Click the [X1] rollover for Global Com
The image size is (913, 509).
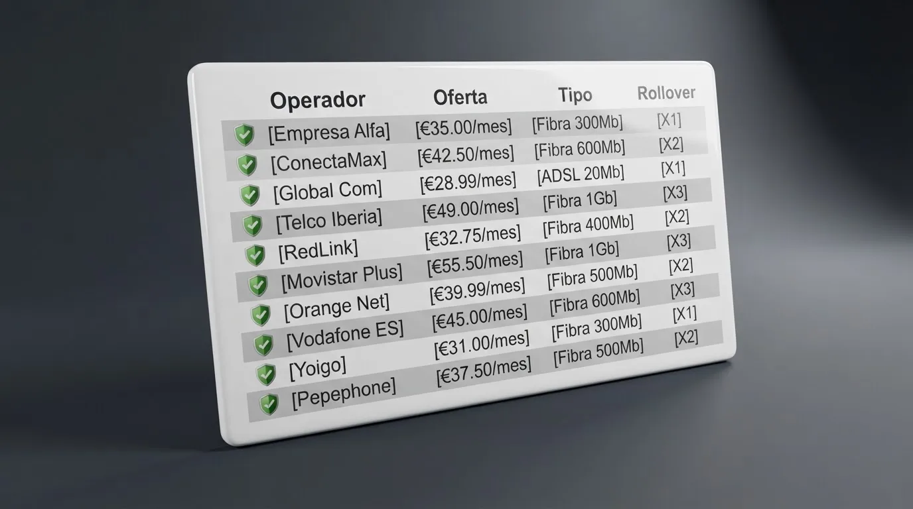click(673, 168)
